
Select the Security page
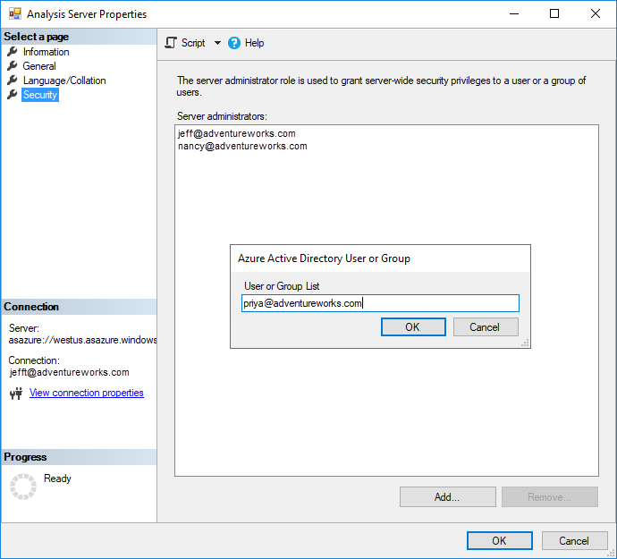(40, 95)
